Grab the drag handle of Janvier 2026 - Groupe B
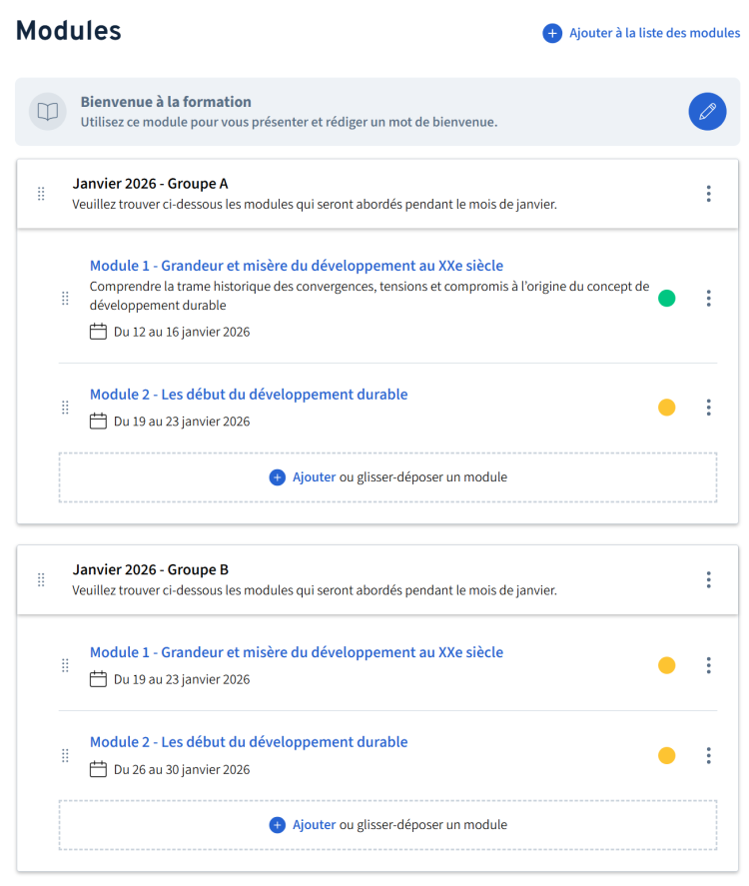 click(x=41, y=579)
